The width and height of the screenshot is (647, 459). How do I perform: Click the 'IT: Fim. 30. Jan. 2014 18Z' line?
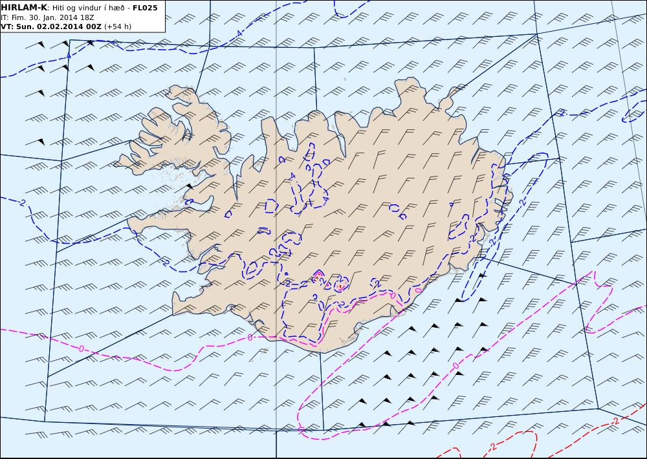[x=47, y=17]
